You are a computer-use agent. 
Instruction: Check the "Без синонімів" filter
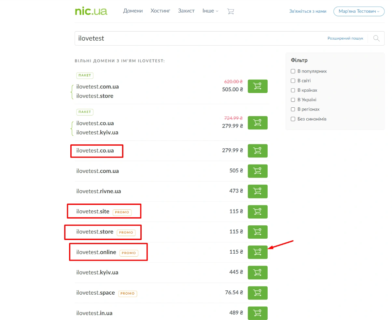tap(293, 119)
